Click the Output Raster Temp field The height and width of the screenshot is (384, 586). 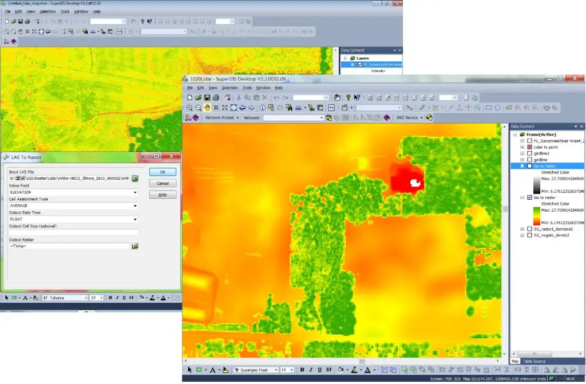(69, 246)
